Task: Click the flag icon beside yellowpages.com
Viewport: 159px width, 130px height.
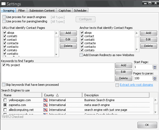Action: click(45, 100)
